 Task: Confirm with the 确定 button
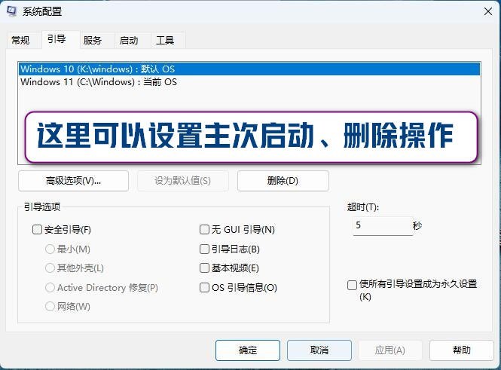click(247, 350)
